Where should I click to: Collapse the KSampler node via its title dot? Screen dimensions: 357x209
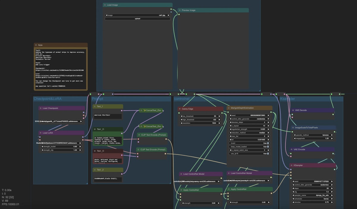292,165
